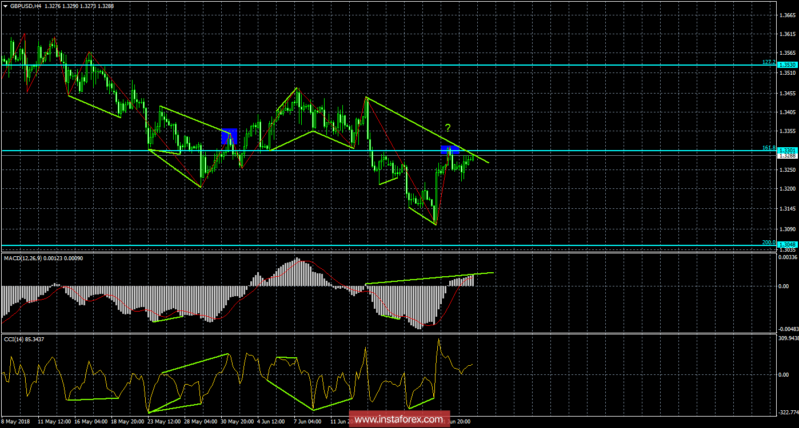Select the 200.0 Fibonacci level label

[769, 242]
